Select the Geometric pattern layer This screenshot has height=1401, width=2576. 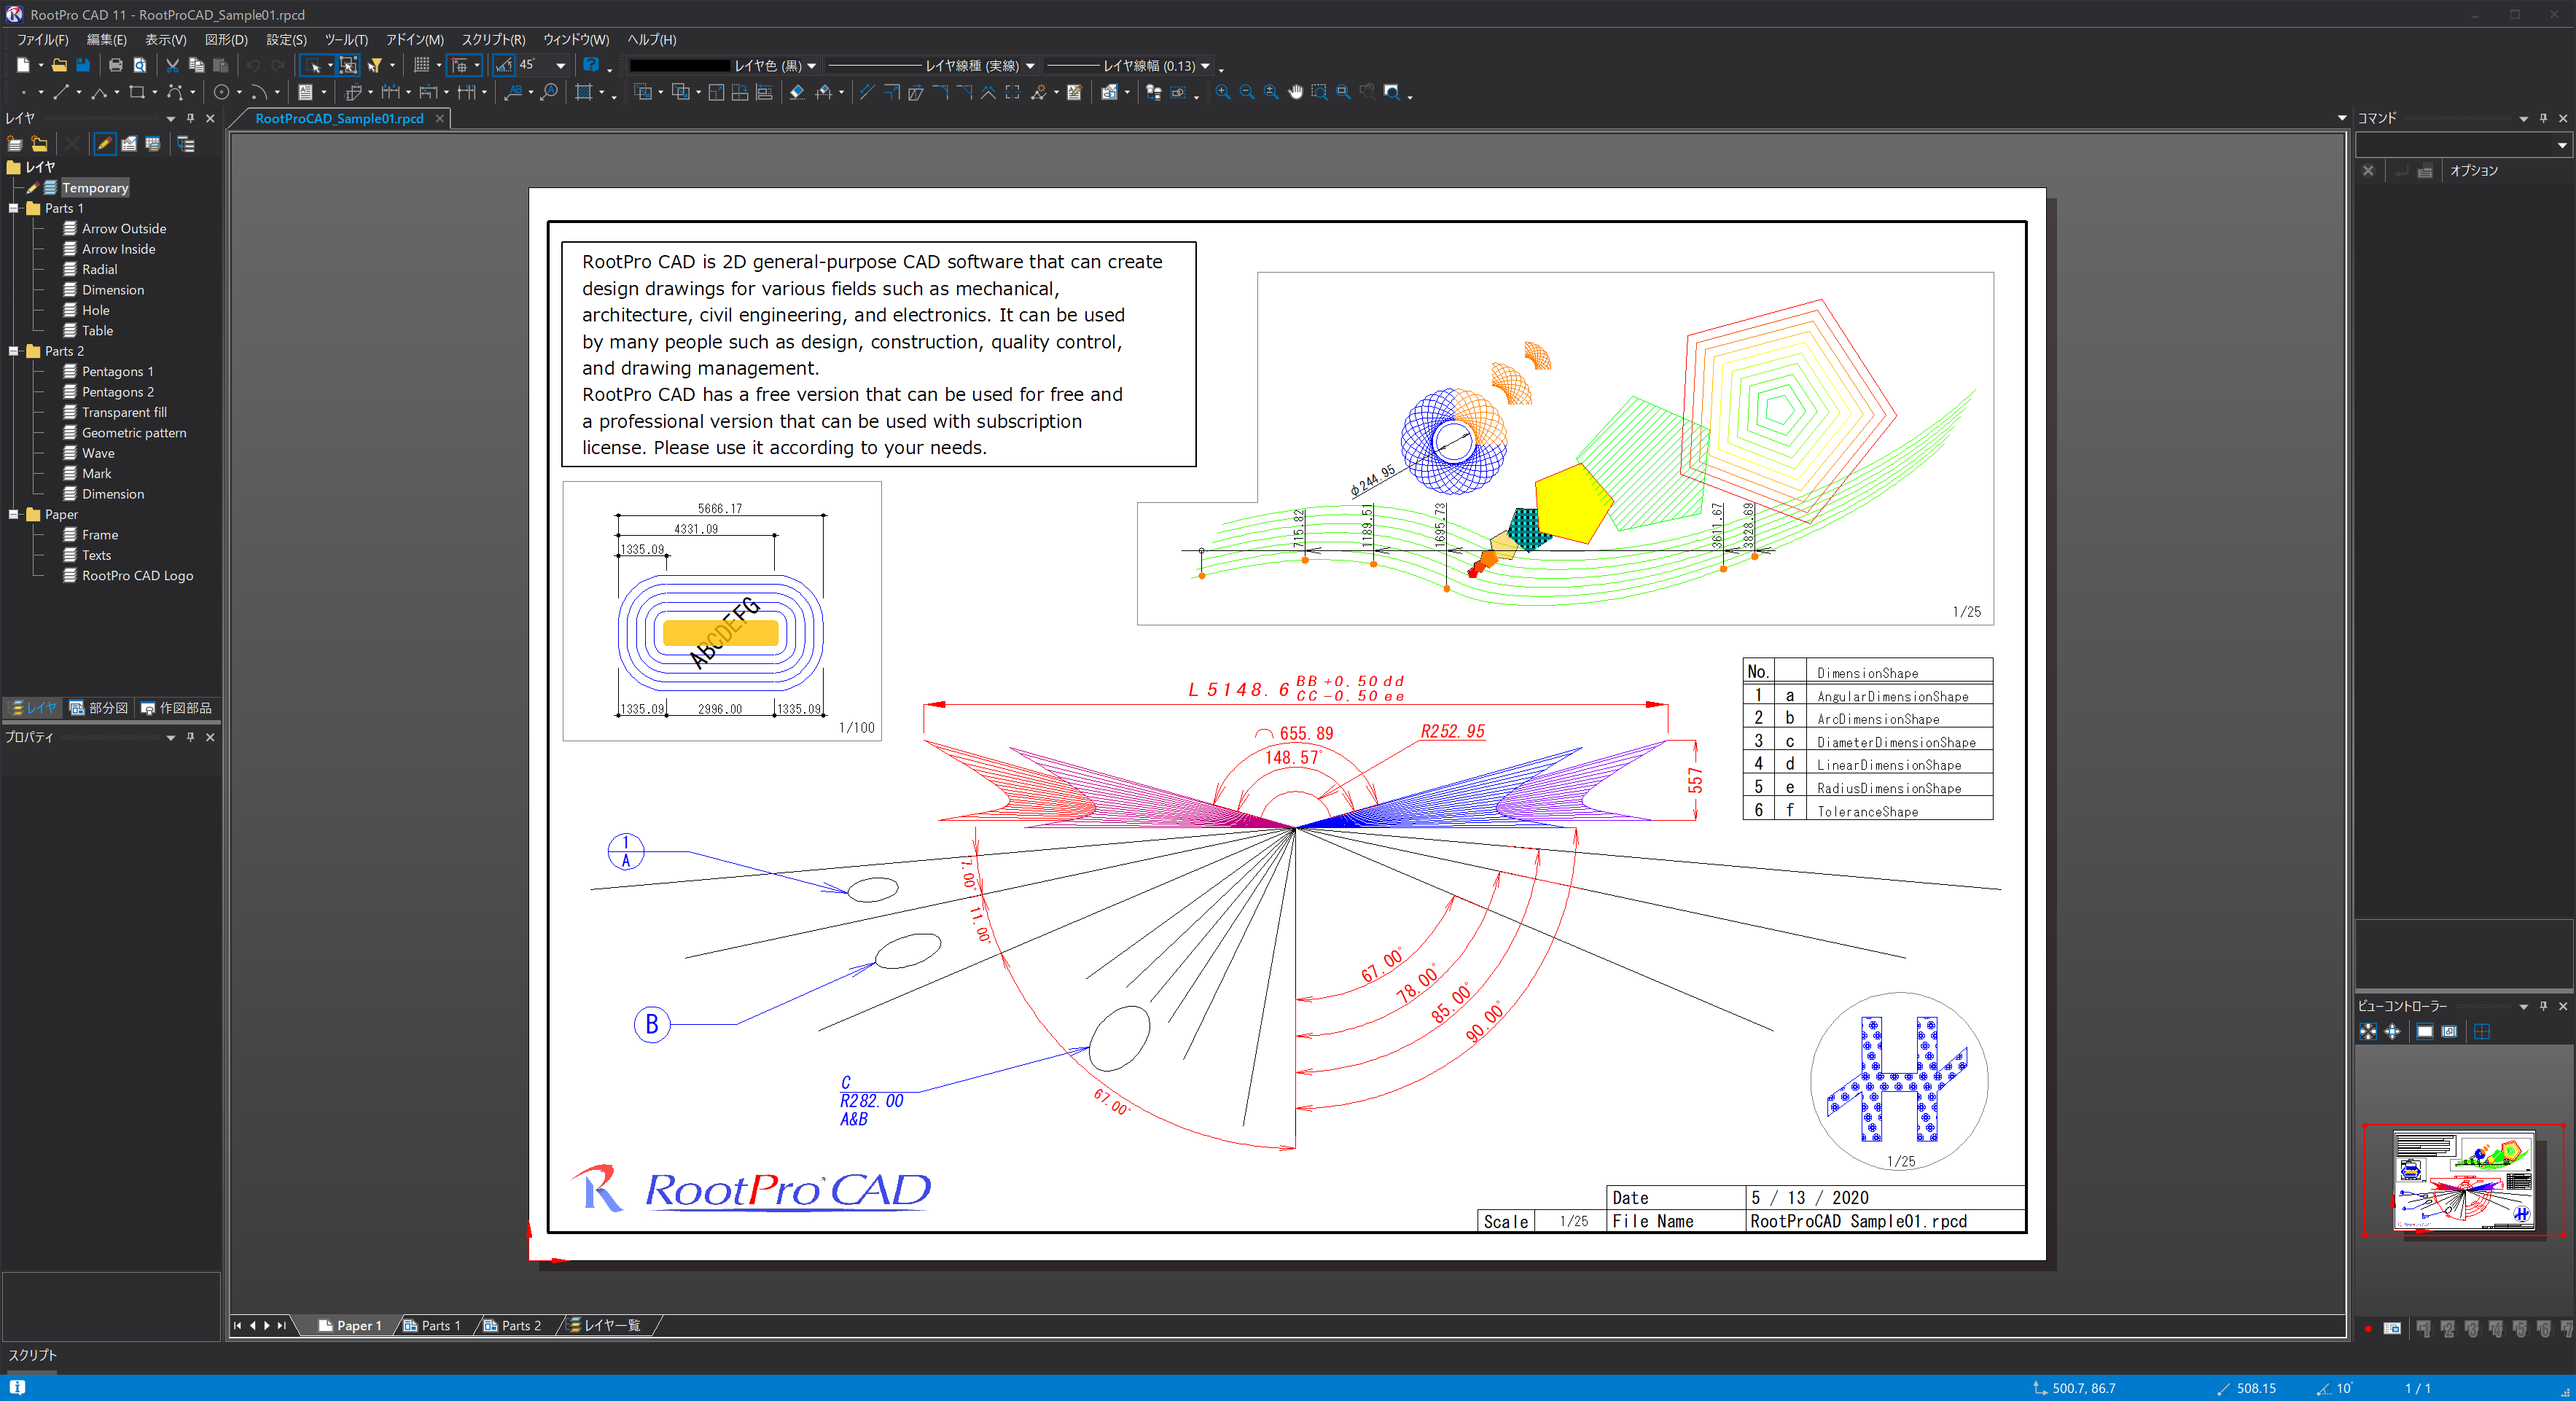pos(135,432)
